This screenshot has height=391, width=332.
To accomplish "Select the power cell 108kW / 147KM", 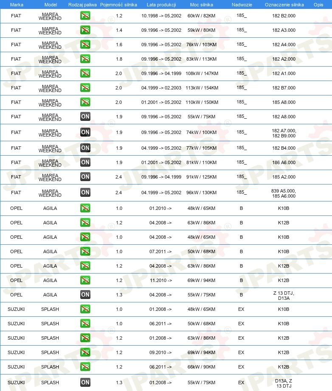I will 202,73.
